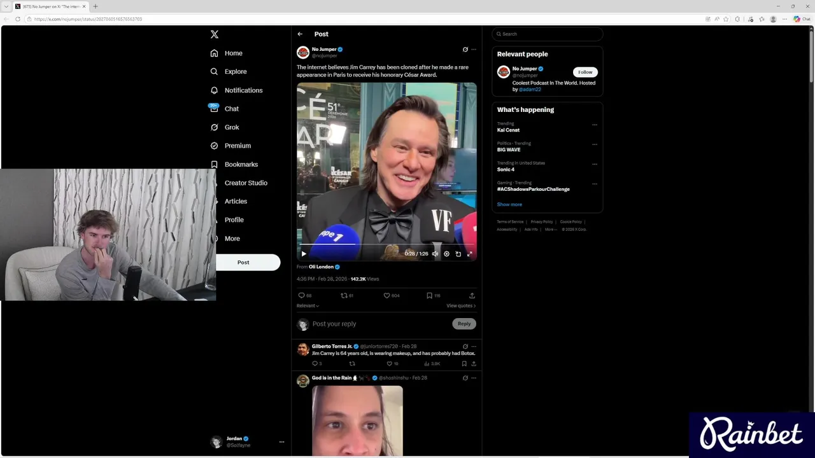
Task: Open the Kai Cenat trend options
Action: click(x=595, y=125)
